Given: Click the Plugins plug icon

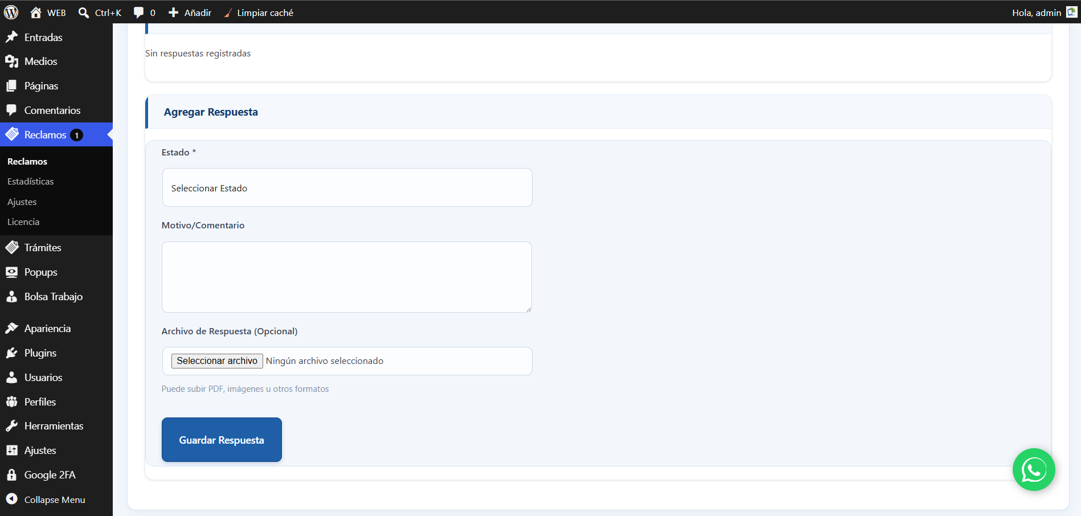Looking at the screenshot, I should click(12, 353).
